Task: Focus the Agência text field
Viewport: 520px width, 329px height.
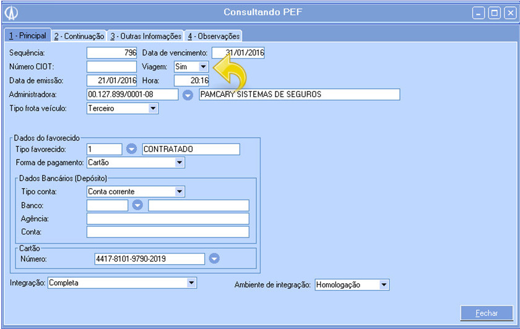Action: pos(167,219)
